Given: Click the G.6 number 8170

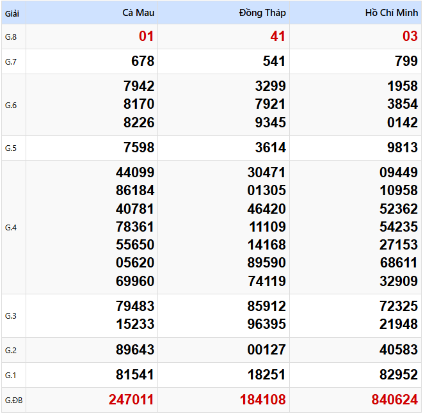Looking at the screenshot, I should (139, 104).
